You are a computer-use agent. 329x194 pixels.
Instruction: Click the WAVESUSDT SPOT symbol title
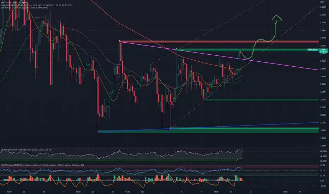click(x=14, y=2)
